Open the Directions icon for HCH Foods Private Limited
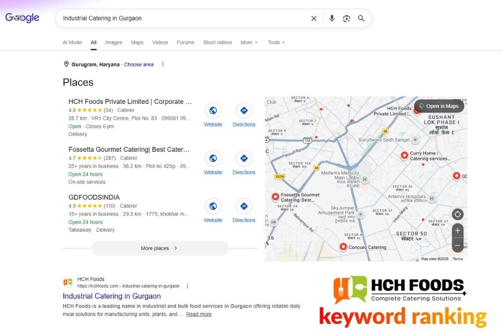Image resolution: width=502 pixels, height=335 pixels. point(244,110)
